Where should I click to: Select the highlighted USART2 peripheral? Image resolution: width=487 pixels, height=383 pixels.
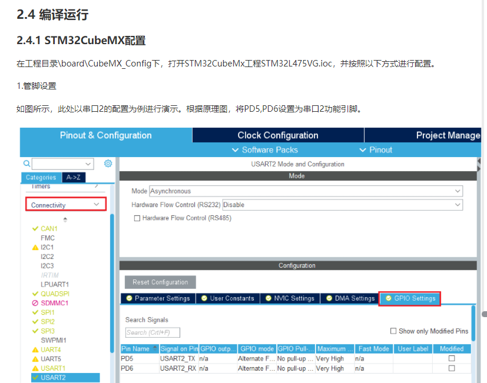(65, 378)
